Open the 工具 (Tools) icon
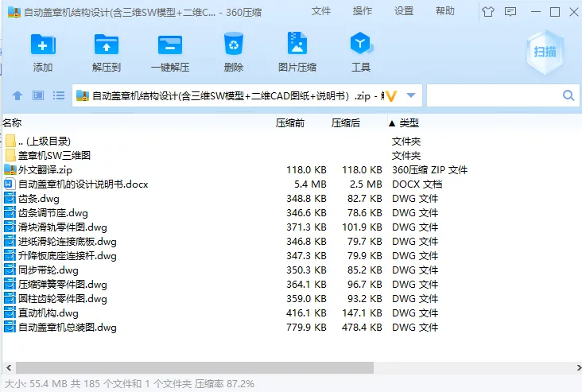Image resolution: width=582 pixels, height=392 pixels. (361, 44)
